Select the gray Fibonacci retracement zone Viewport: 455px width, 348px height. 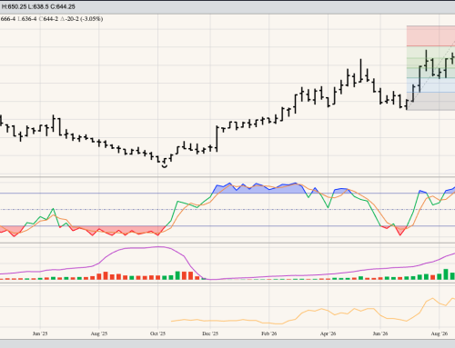430,102
